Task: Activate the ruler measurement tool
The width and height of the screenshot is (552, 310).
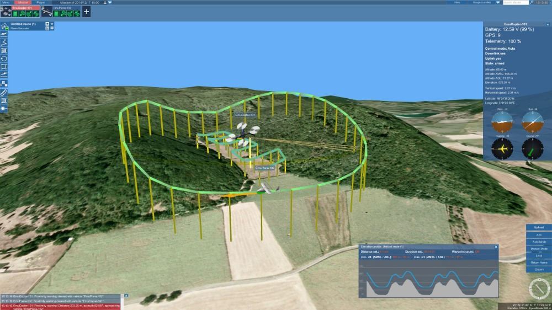Action: [x=4, y=92]
